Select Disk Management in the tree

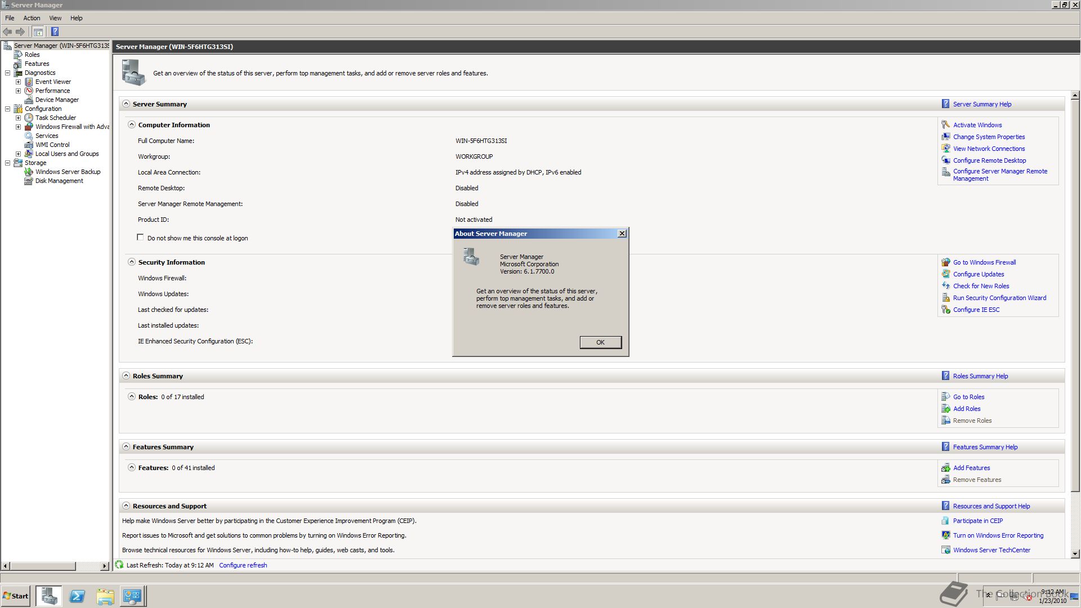point(59,181)
